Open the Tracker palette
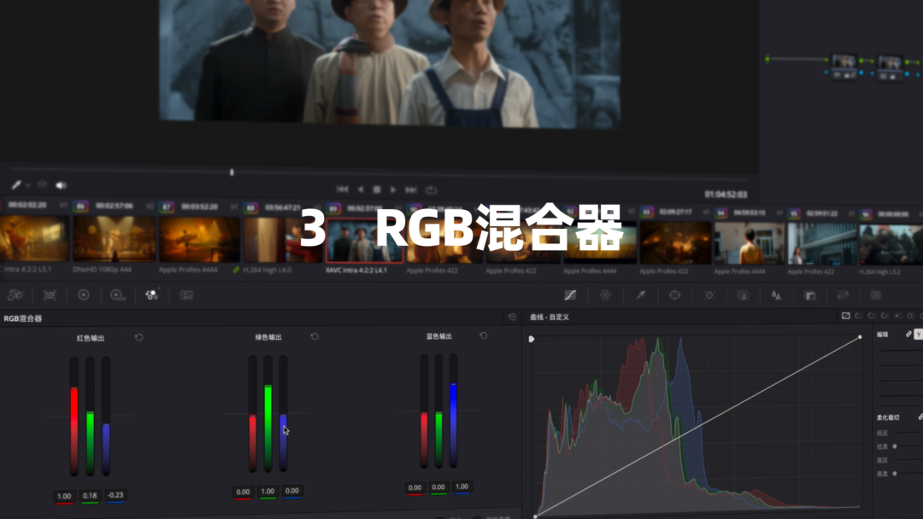 pyautogui.click(x=708, y=294)
